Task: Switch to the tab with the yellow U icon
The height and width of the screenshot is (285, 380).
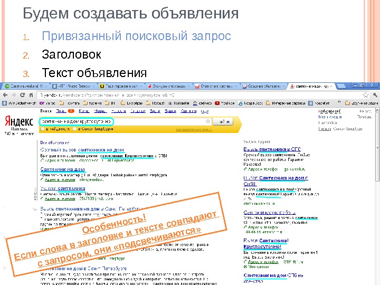Action: [x=121, y=86]
